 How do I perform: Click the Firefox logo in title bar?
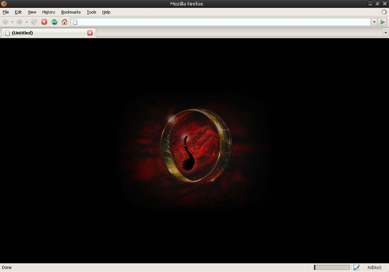(x=4, y=3)
